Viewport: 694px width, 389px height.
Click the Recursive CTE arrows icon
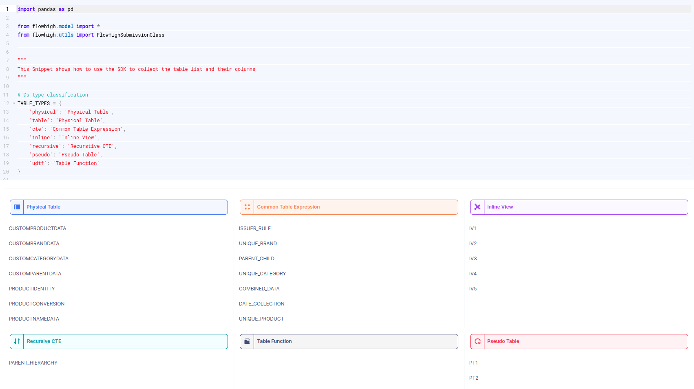pyautogui.click(x=17, y=341)
